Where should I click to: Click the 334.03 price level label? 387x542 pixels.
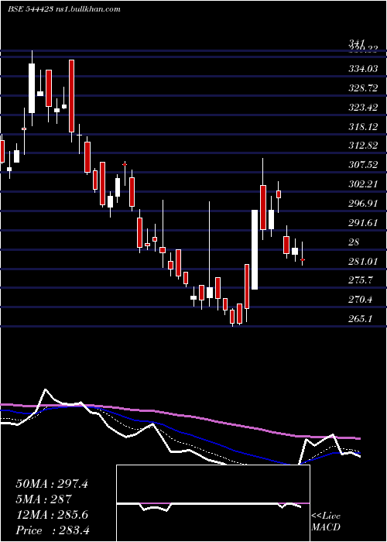[363, 69]
